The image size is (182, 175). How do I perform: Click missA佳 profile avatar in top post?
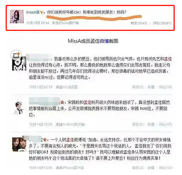pyautogui.click(x=17, y=16)
